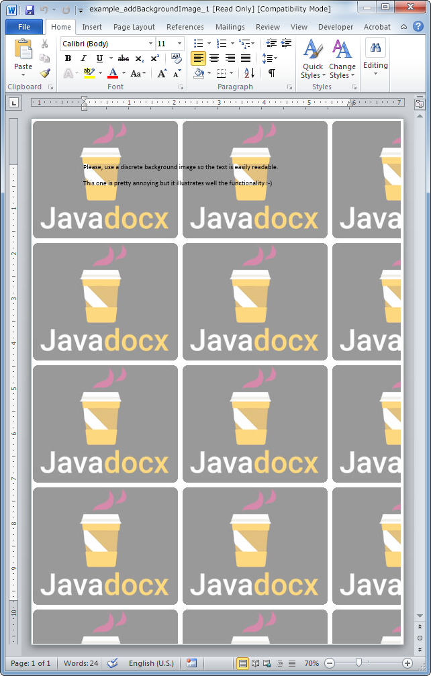Viewport: 431px width, 676px height.
Task: Click Shading paint bucket icon
Action: pyautogui.click(x=199, y=73)
